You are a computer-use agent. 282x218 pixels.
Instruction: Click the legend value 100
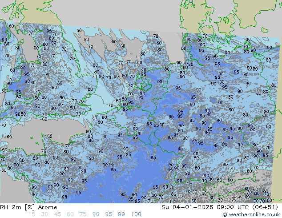(x=136, y=214)
